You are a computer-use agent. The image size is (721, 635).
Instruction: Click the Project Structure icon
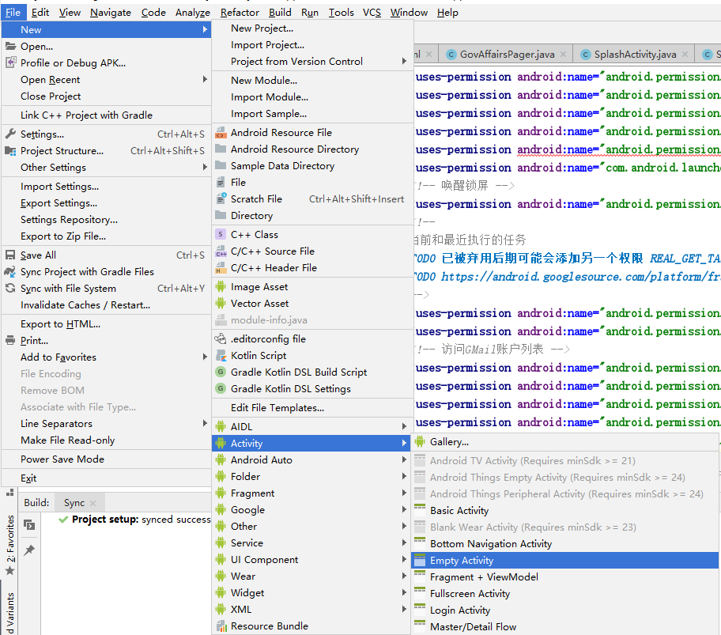10,151
